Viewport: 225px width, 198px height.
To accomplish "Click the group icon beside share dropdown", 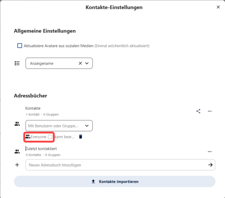I will coord(17,124).
